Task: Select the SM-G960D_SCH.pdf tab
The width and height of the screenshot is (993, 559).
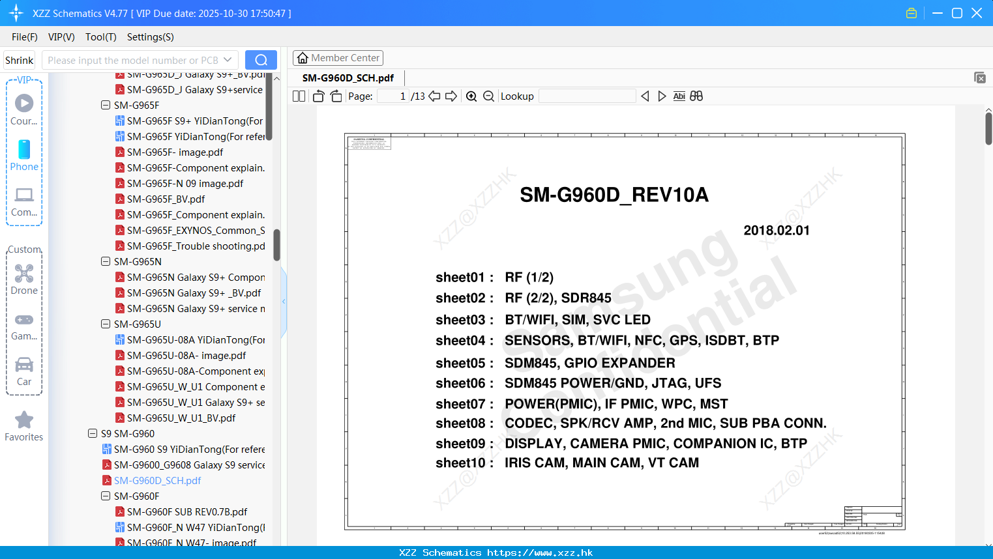Action: 348,78
